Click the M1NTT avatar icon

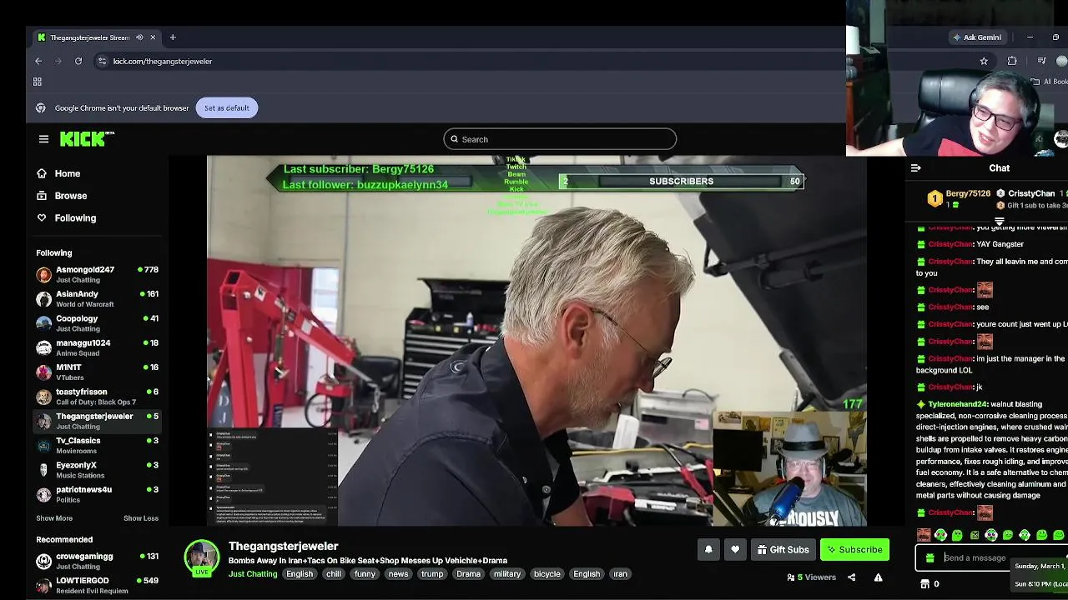click(x=43, y=372)
